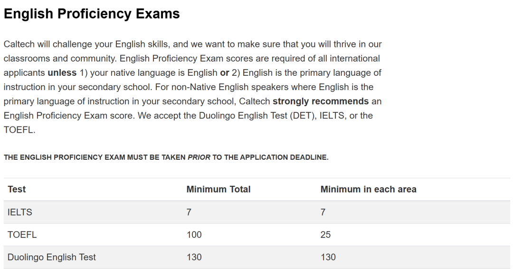Screen dimensions: 513x272
Task: Select the TOEFL table row label
Action: (22, 235)
